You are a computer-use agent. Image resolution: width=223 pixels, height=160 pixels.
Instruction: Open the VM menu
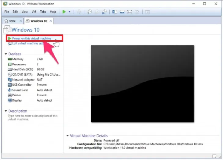pyautogui.click(x=34, y=12)
